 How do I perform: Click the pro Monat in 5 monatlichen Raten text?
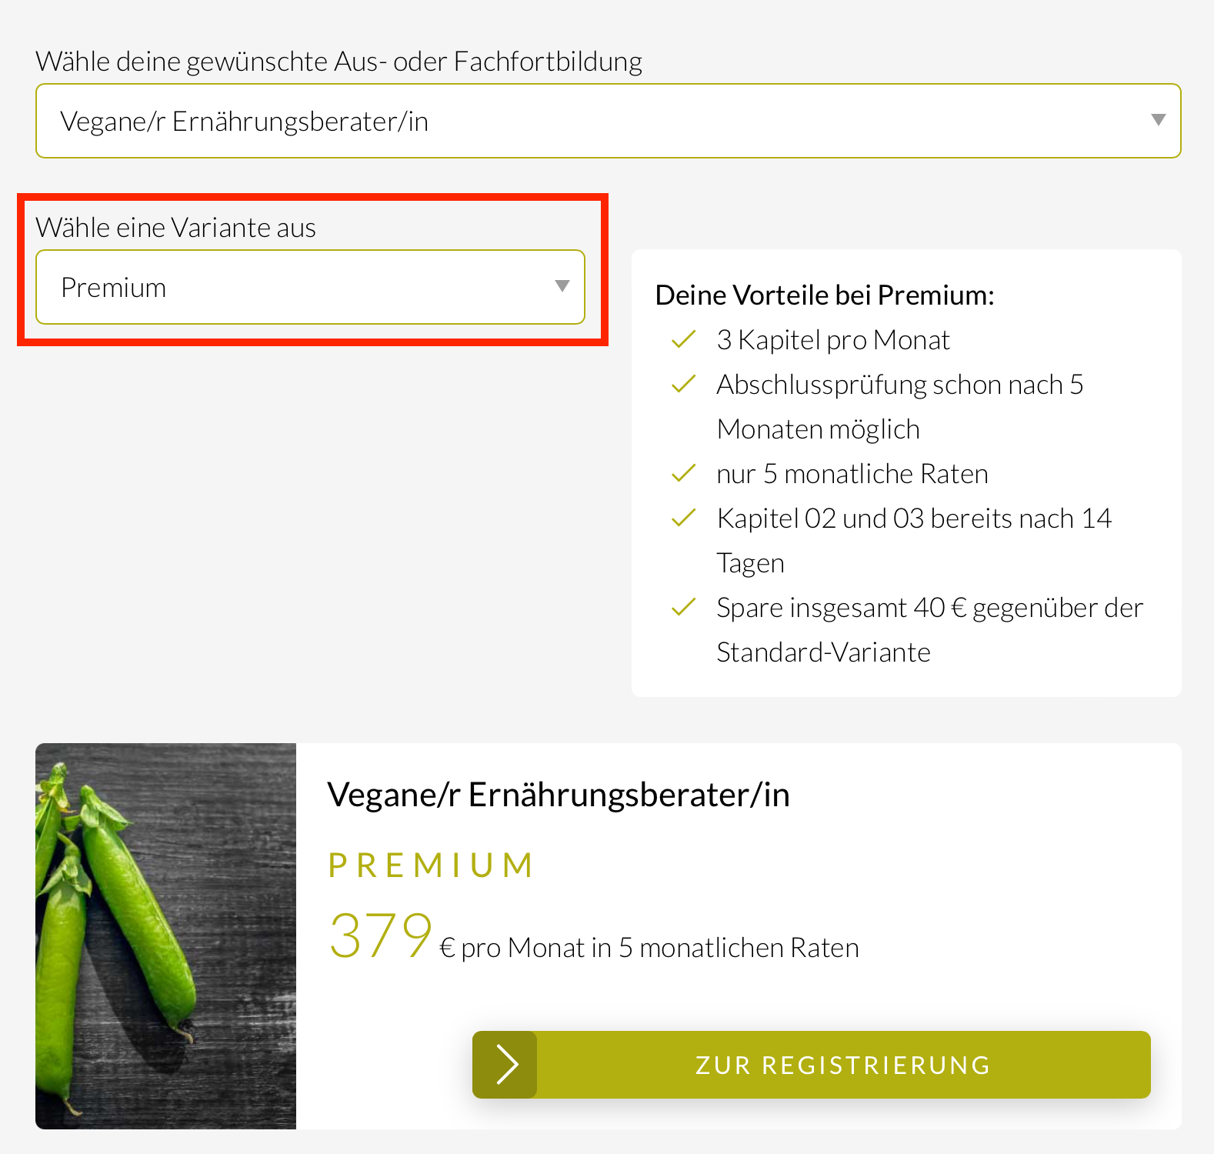(660, 948)
